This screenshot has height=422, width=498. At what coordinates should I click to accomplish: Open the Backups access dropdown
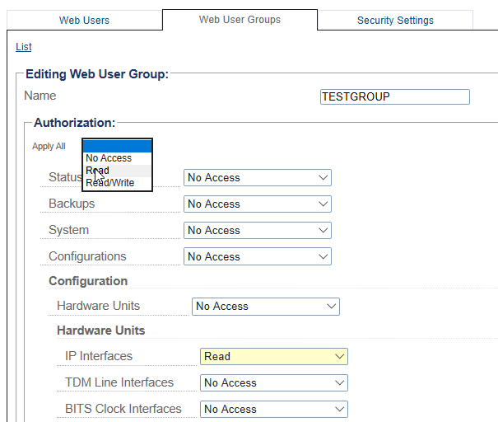tap(258, 204)
